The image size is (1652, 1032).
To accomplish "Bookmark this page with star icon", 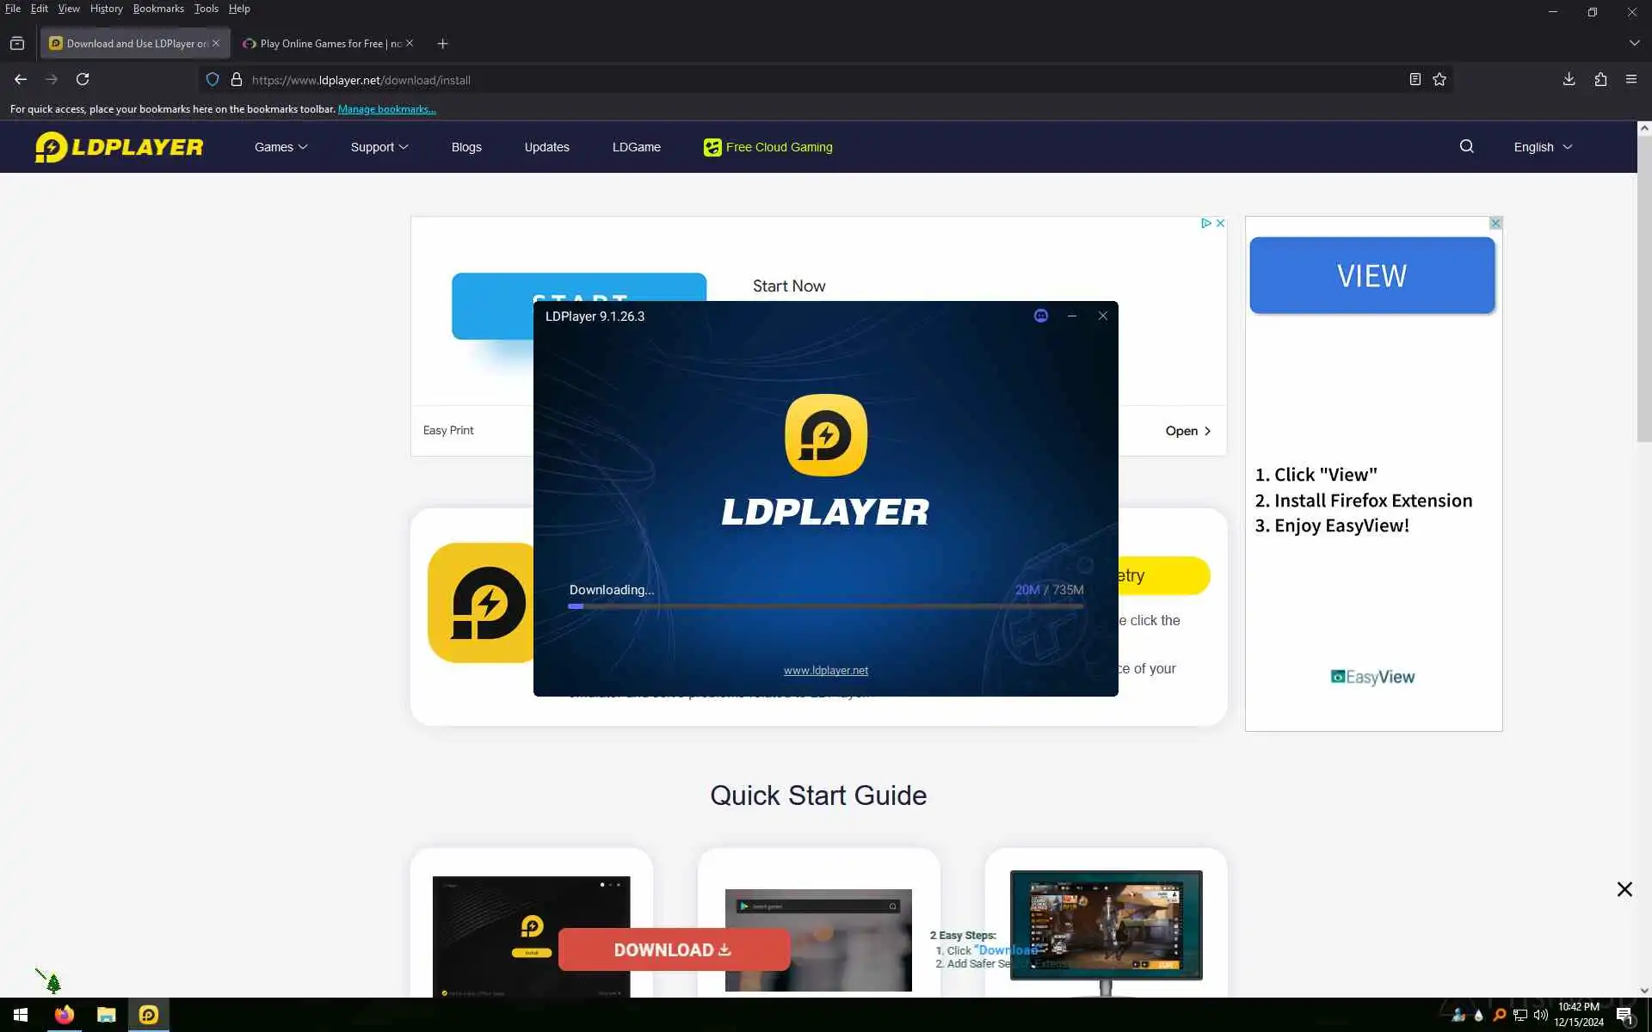I will point(1439,79).
